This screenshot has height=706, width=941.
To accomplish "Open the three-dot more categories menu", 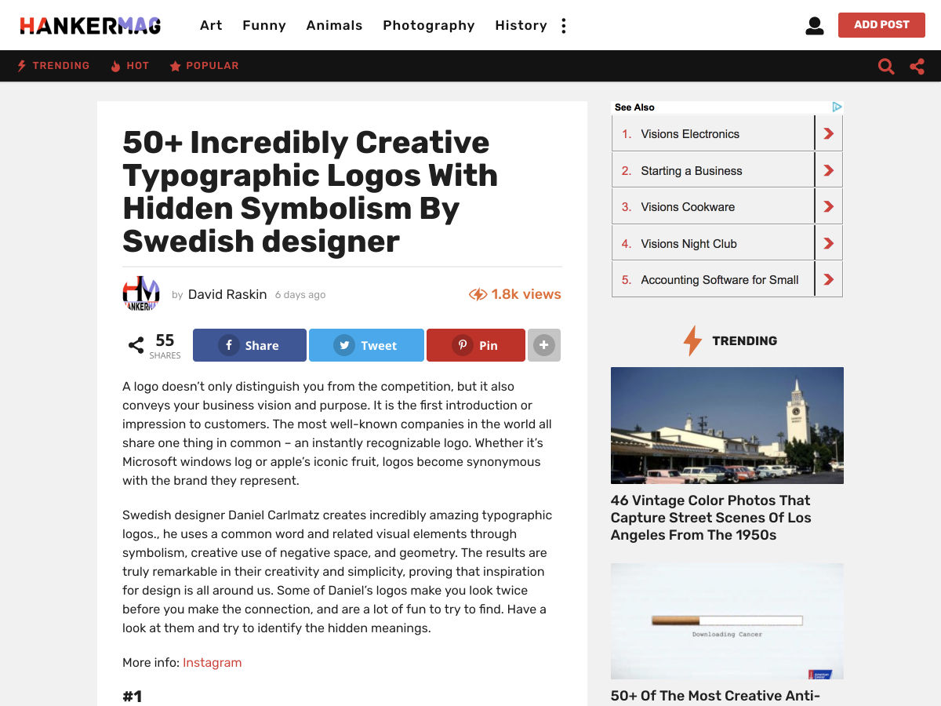I will (563, 26).
